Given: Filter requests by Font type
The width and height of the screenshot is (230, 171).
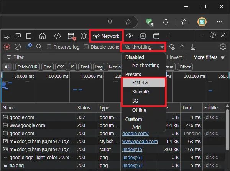Looking at the screenshot, I should pos(85,67).
